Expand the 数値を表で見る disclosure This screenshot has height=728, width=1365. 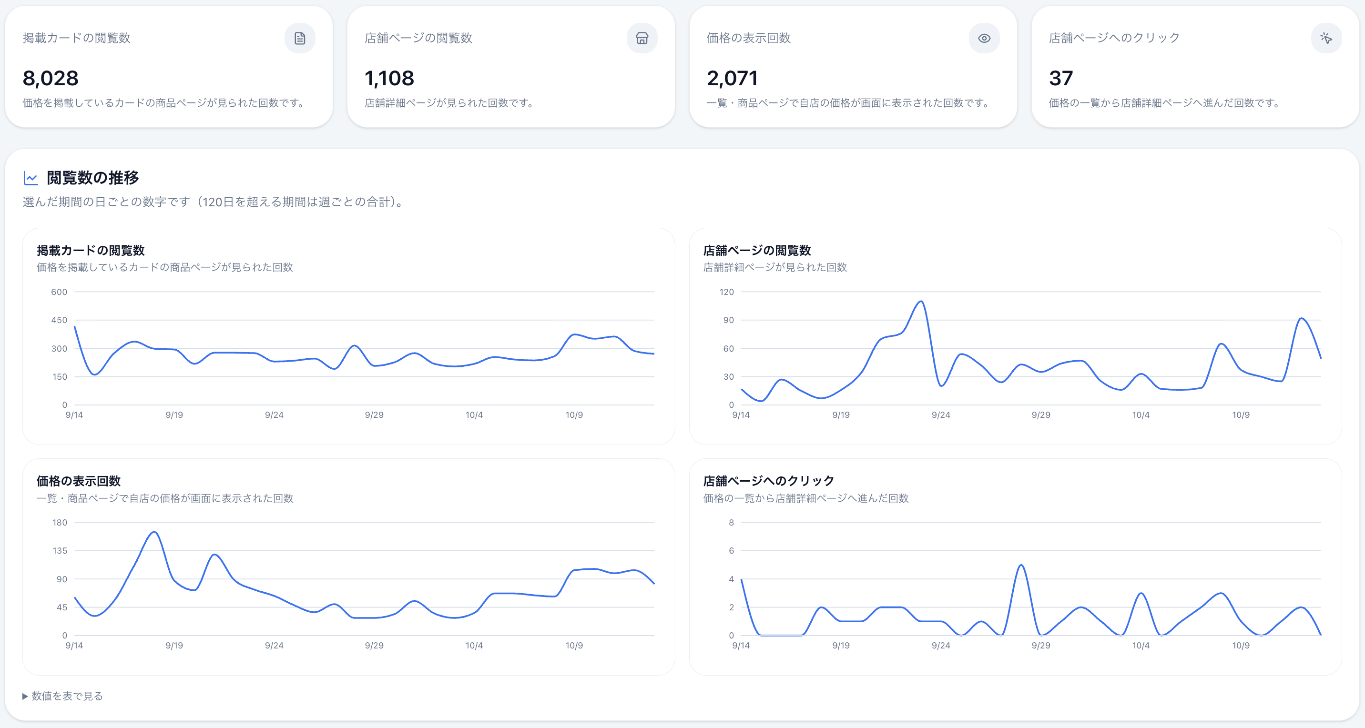pos(62,696)
